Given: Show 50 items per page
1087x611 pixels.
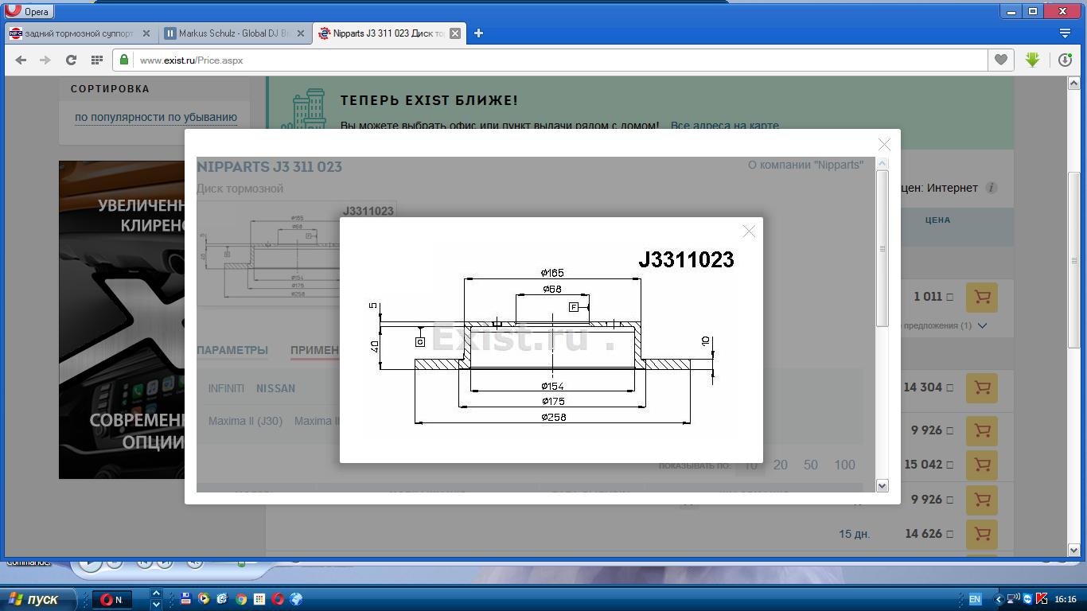Looking at the screenshot, I should pos(810,465).
